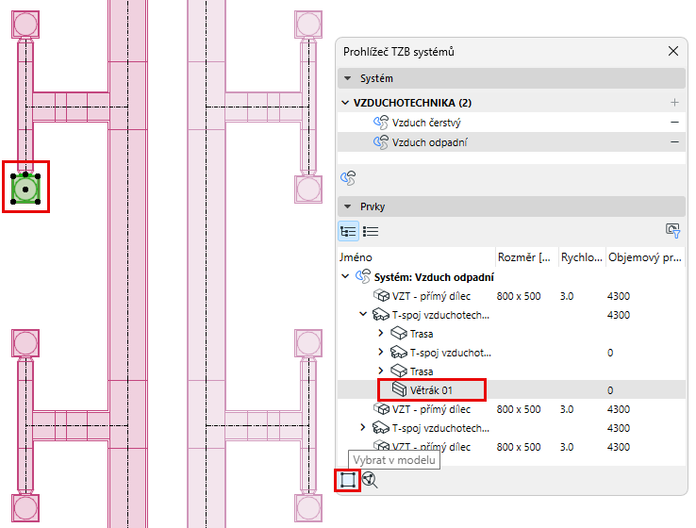Expand the lower collapsed T-spoj vzduchotech... node
696x528 pixels.
coord(363,427)
